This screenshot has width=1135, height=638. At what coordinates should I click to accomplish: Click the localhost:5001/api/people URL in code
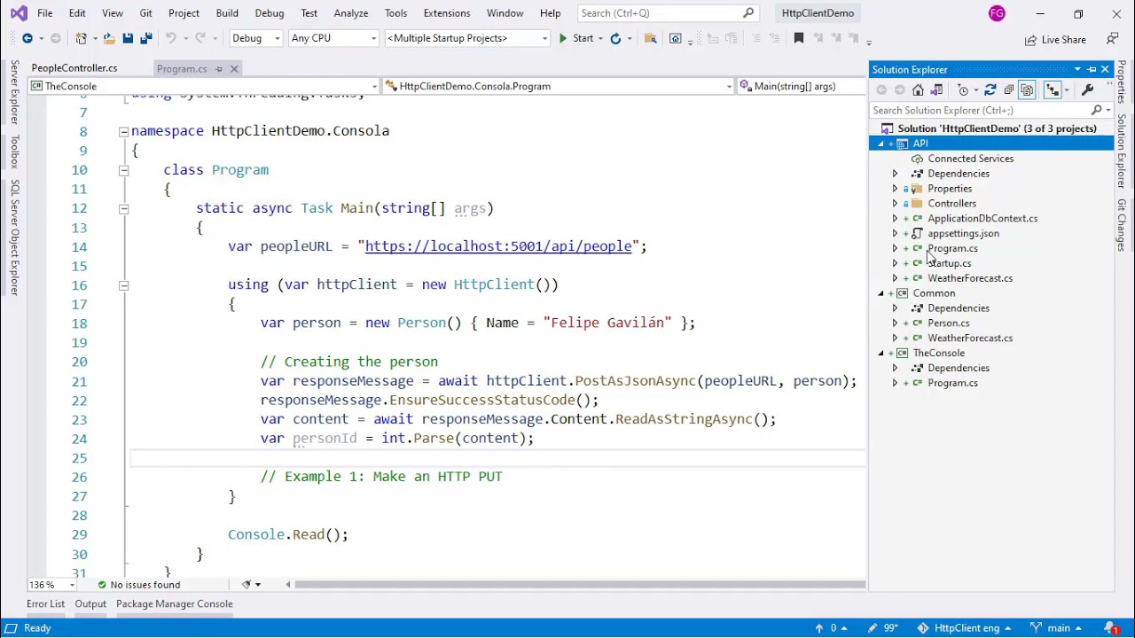coord(498,246)
